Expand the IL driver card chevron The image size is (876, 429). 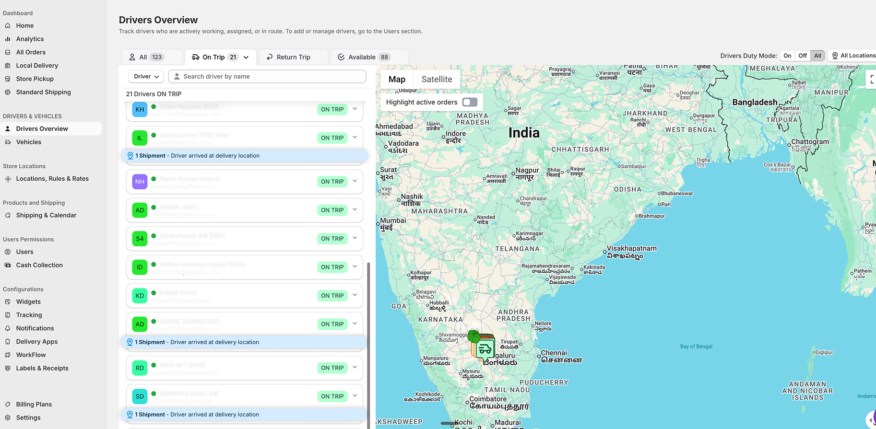click(x=355, y=137)
